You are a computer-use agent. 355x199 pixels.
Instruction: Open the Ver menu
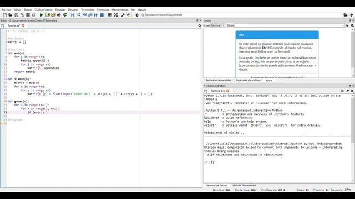click(133, 9)
